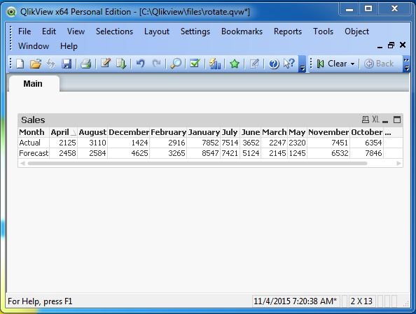Click the cell value 7852
The height and width of the screenshot is (314, 416).
(210, 143)
